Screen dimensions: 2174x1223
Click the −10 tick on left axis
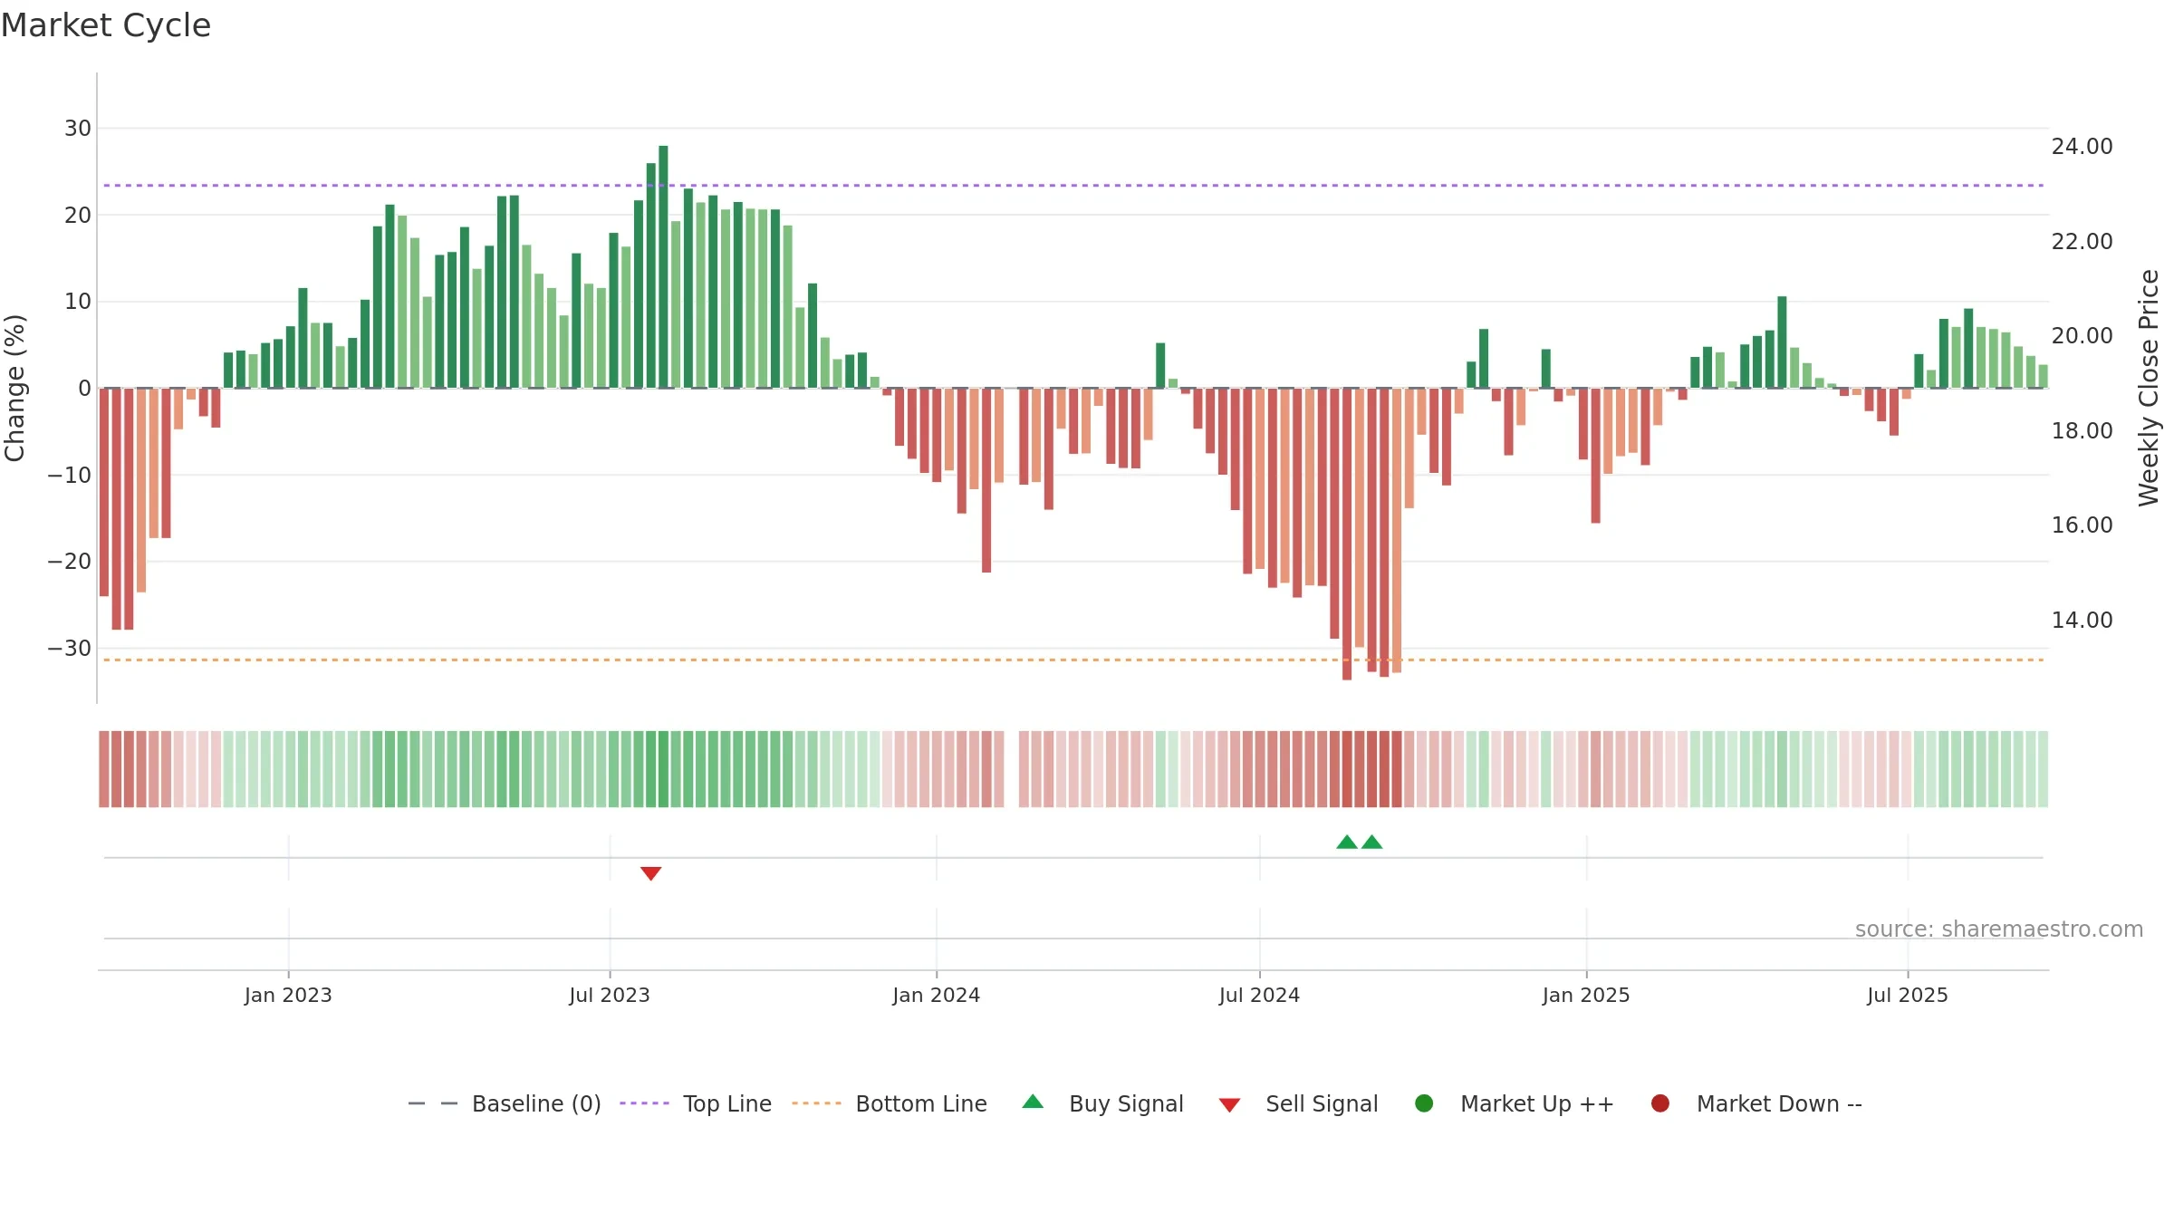70,476
